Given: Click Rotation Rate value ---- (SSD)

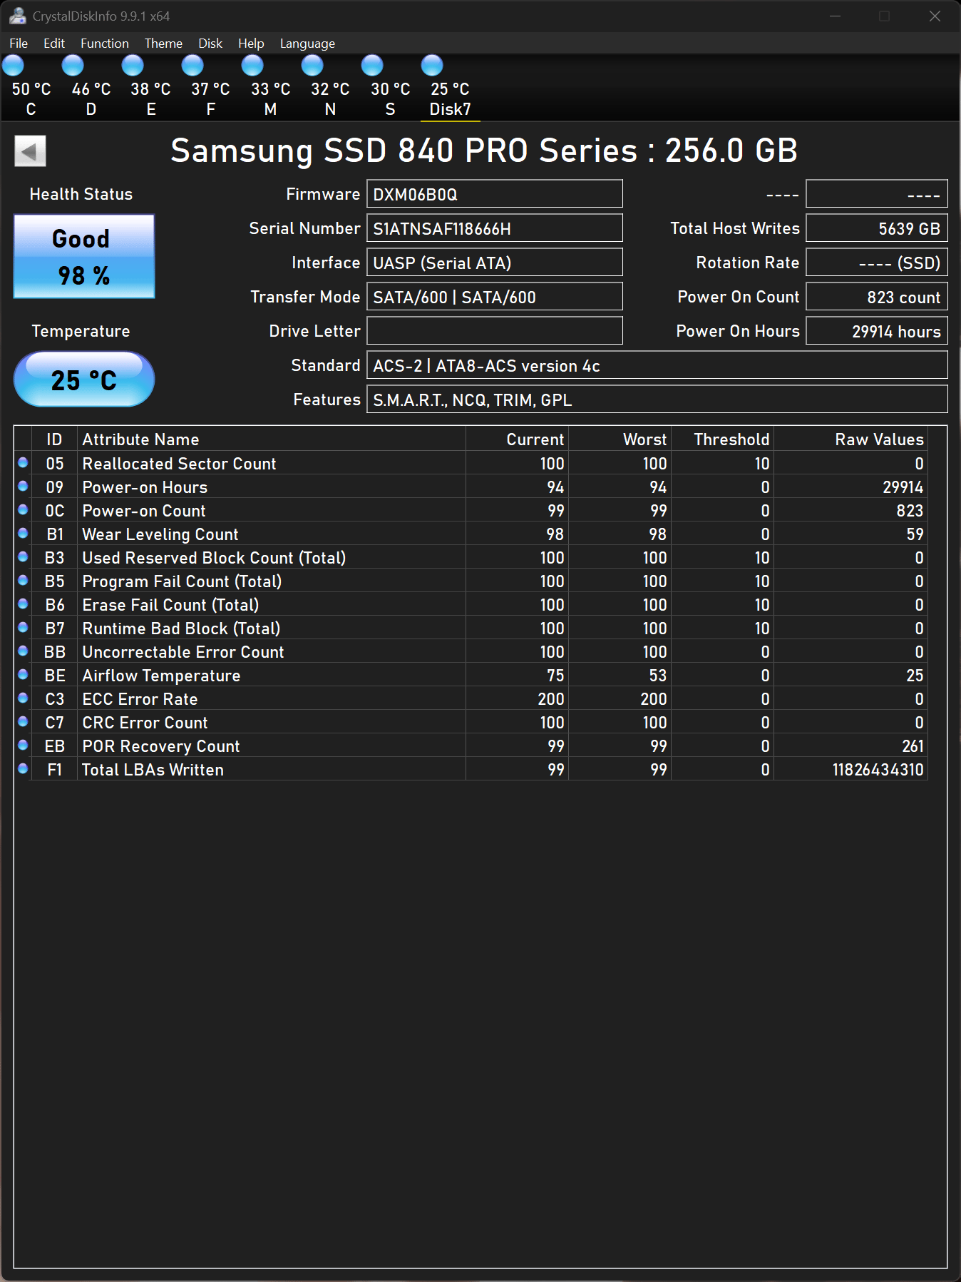Looking at the screenshot, I should (x=877, y=263).
